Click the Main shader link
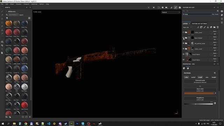Screen dimensions: 224x126 [x=215, y=14]
